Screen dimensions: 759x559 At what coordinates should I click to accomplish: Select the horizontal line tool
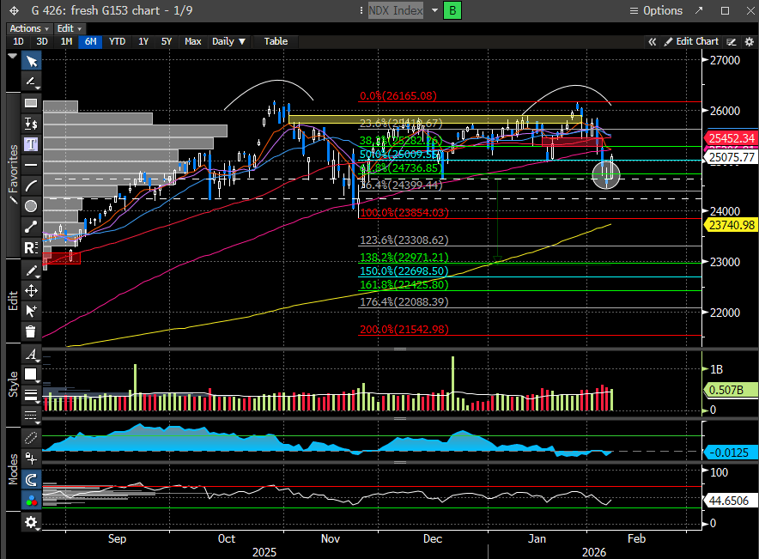click(31, 165)
